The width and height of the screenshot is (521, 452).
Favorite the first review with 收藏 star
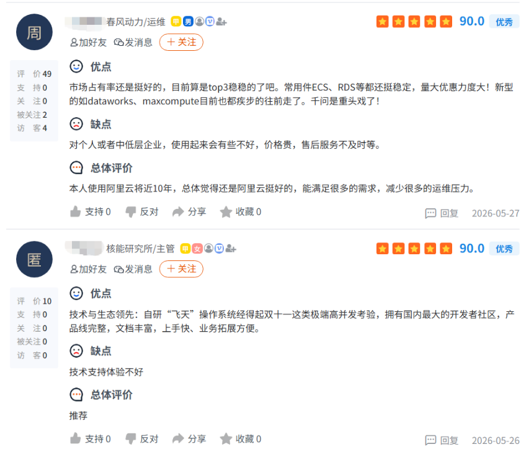click(241, 211)
